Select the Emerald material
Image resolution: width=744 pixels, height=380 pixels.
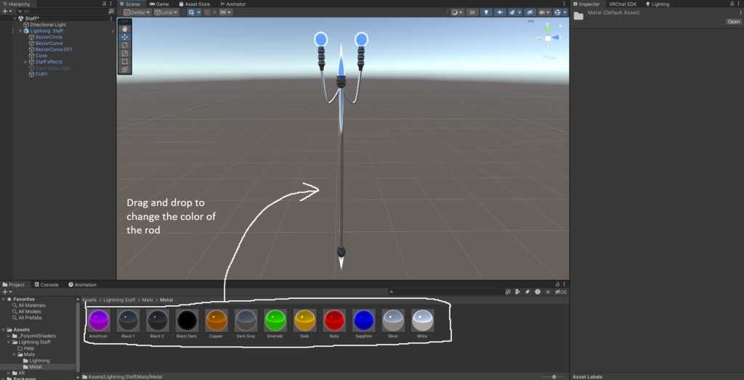pos(275,323)
